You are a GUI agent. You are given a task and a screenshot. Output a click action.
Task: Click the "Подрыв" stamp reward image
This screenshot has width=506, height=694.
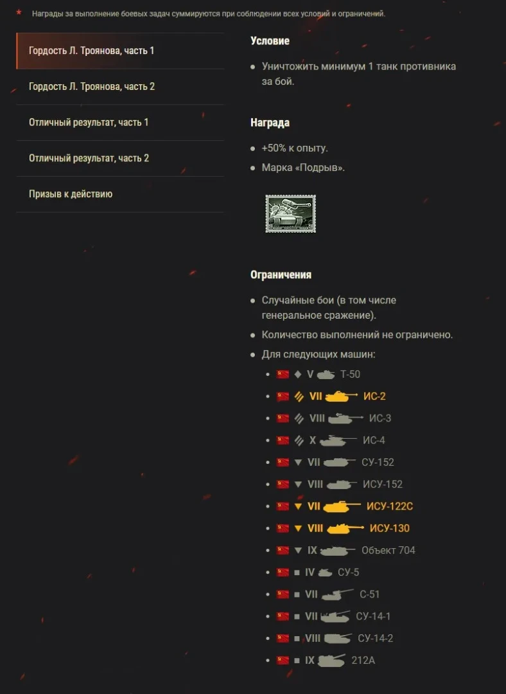tap(290, 214)
